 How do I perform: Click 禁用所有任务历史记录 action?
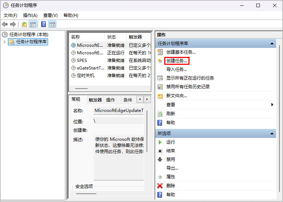pos(188,87)
